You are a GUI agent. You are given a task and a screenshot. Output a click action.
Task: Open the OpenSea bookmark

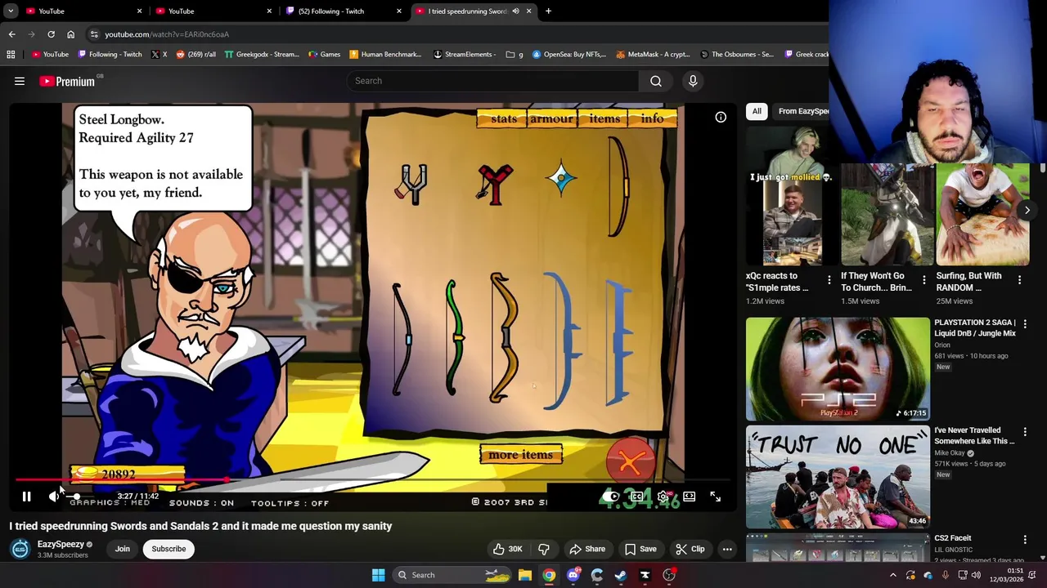tap(569, 55)
